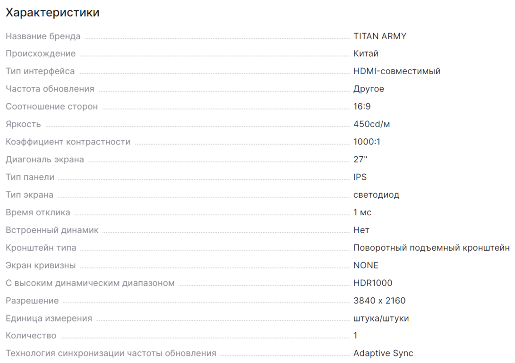Select the HDR1000 value

[373, 283]
